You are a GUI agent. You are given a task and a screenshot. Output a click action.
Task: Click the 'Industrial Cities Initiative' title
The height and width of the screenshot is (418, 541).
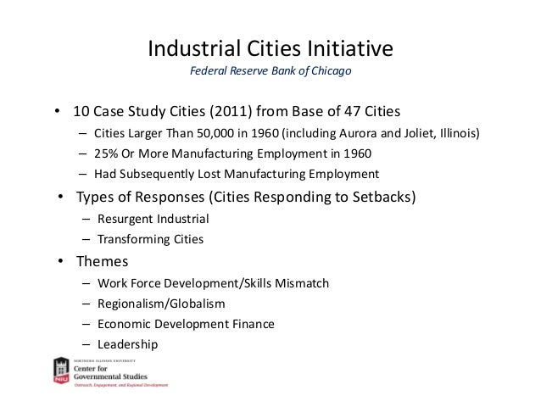click(270, 48)
